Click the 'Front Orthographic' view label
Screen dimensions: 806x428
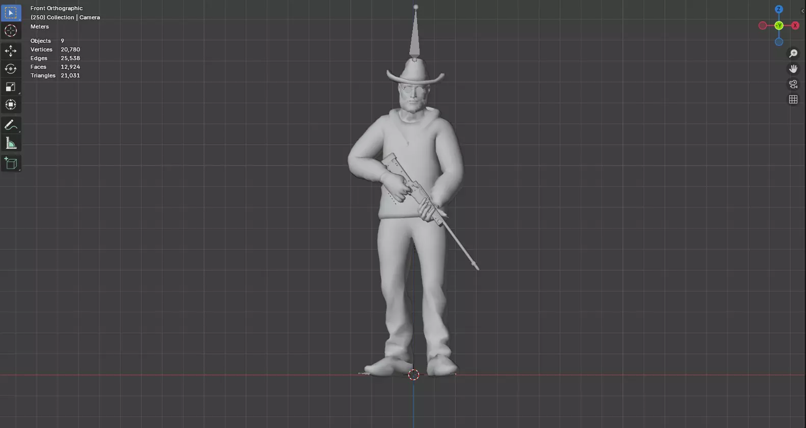(x=57, y=8)
